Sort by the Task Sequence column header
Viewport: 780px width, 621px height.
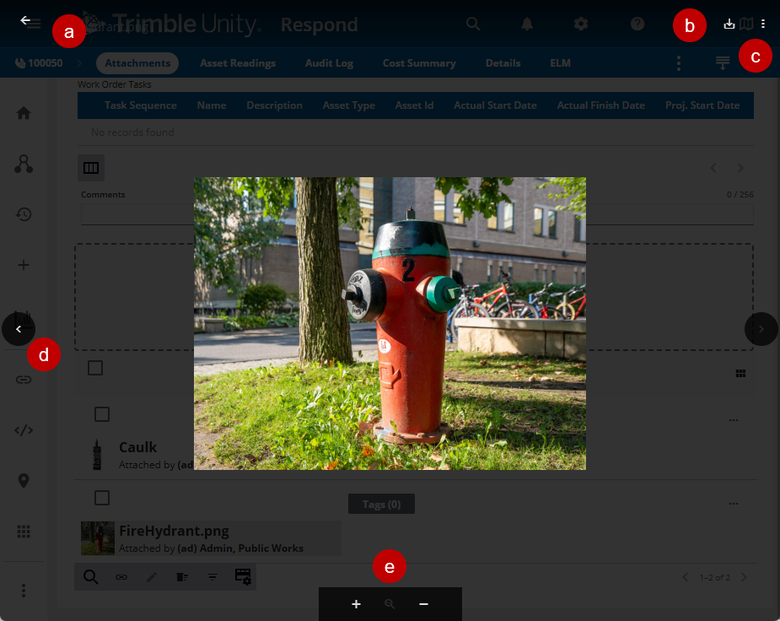pos(140,105)
